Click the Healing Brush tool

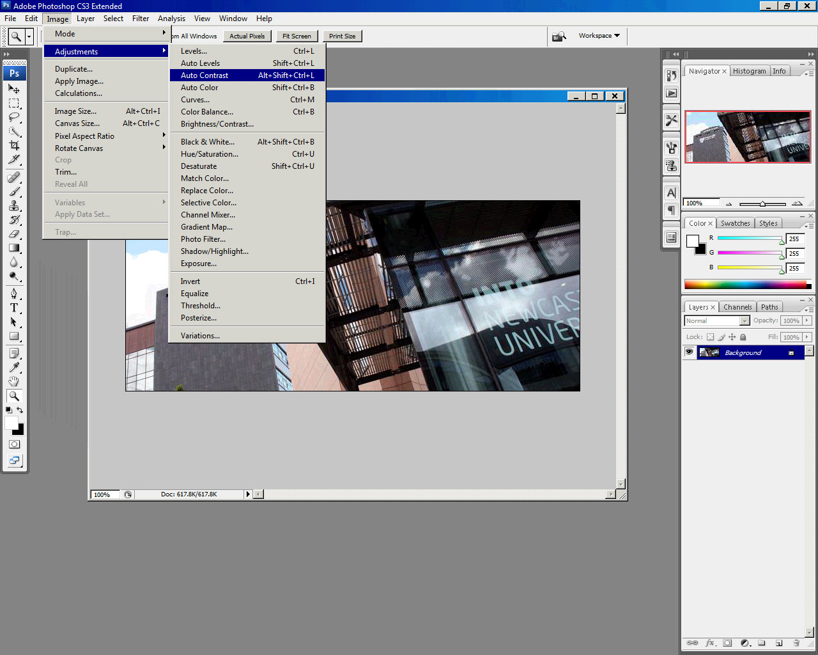pyautogui.click(x=14, y=177)
